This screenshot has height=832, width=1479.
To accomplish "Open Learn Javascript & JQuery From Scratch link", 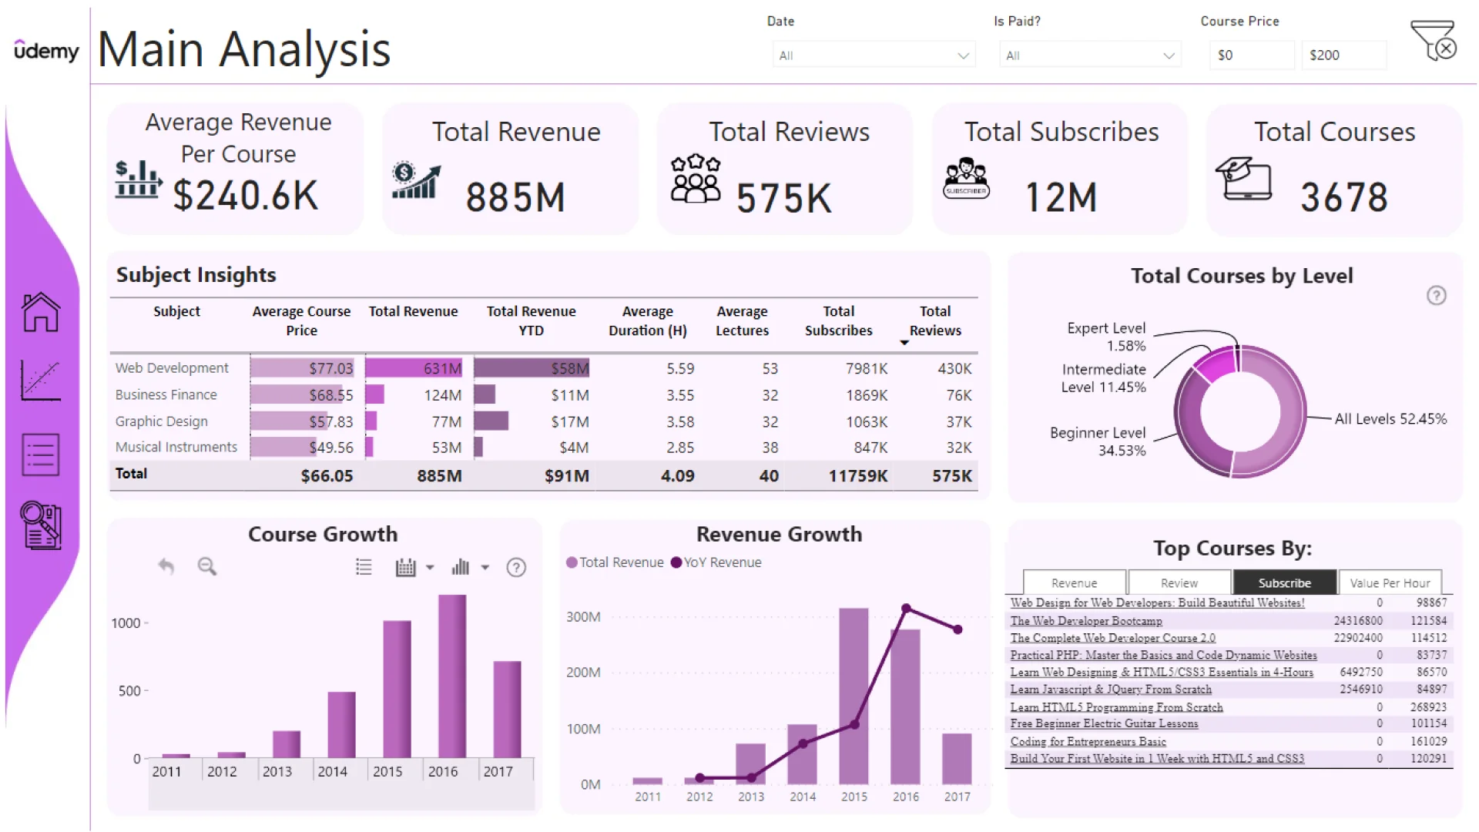I will coord(1111,689).
